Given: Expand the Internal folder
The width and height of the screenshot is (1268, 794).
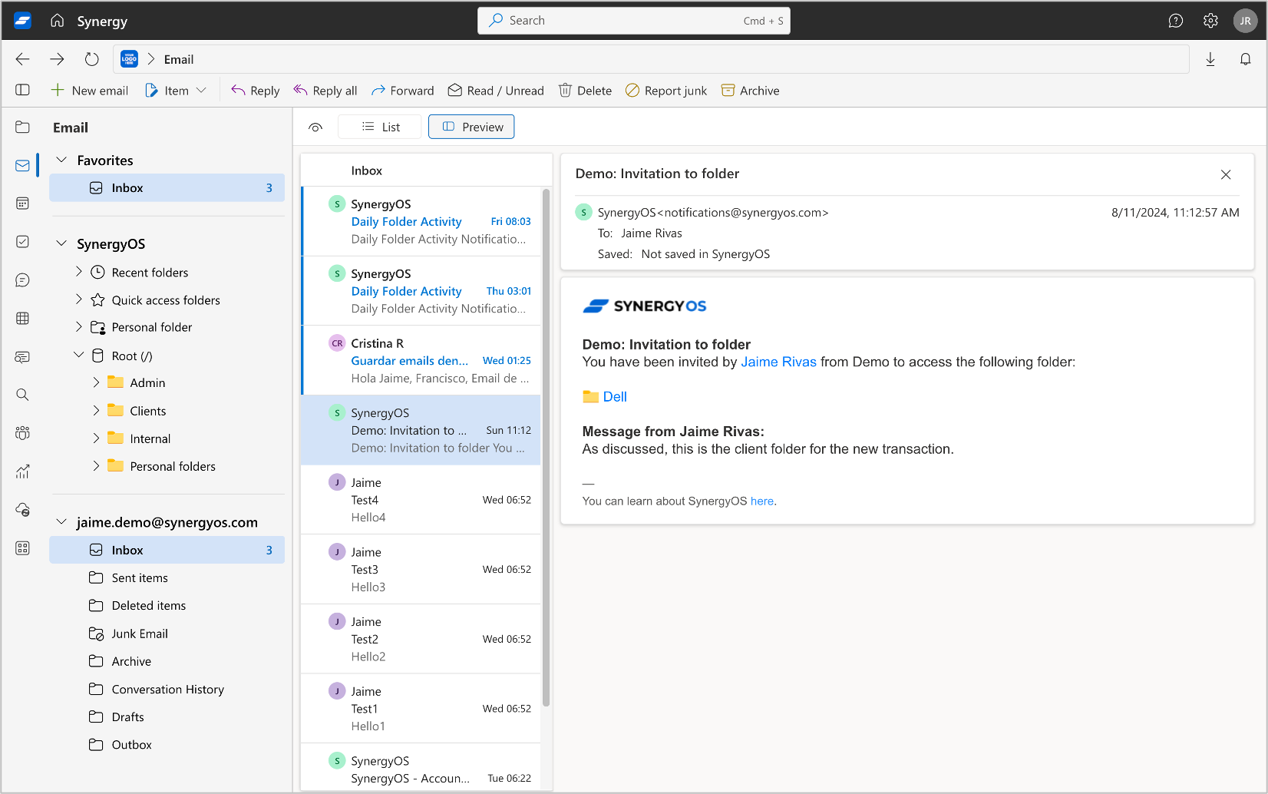Looking at the screenshot, I should pos(96,438).
